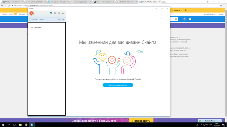View site security info Защищено
The image size is (227, 127).
pyautogui.click(x=17, y=6)
